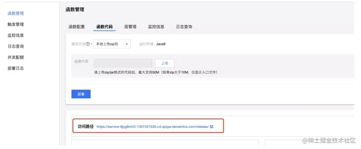Click the Java8 runtime value

coord(161,44)
